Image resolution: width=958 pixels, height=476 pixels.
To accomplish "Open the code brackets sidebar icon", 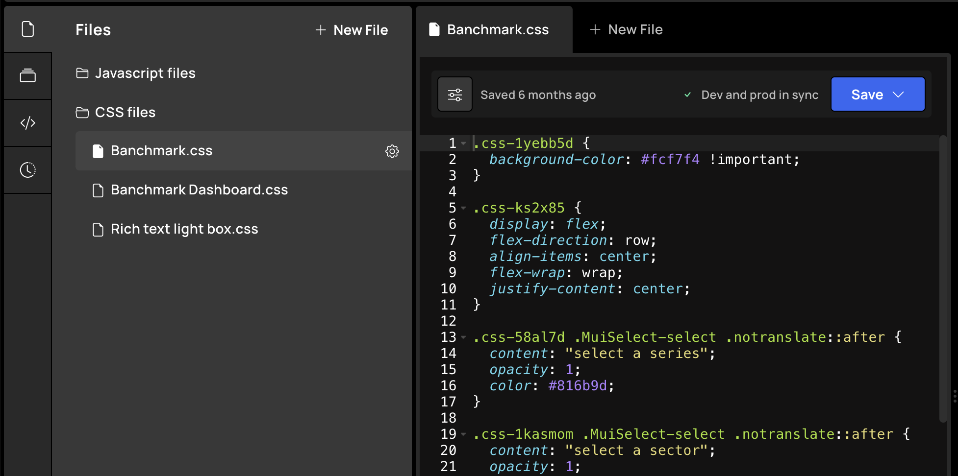I will [x=28, y=122].
